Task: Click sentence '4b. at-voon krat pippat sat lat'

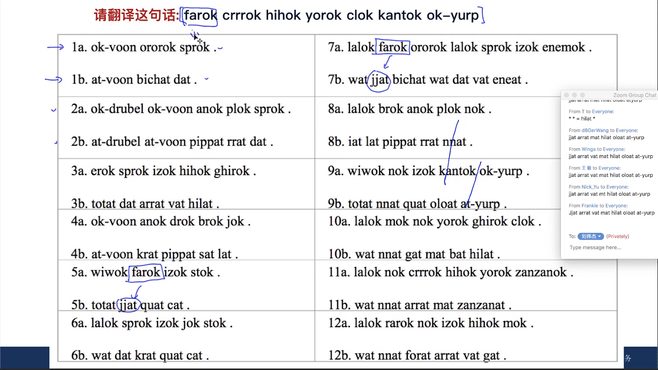Action: coord(154,254)
